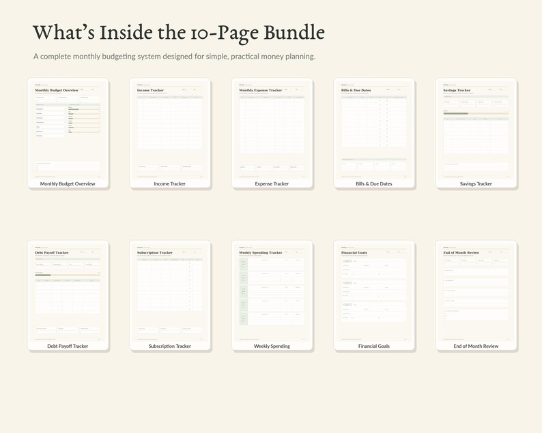Click the 'Income Tracker' caption below the preview

click(170, 183)
